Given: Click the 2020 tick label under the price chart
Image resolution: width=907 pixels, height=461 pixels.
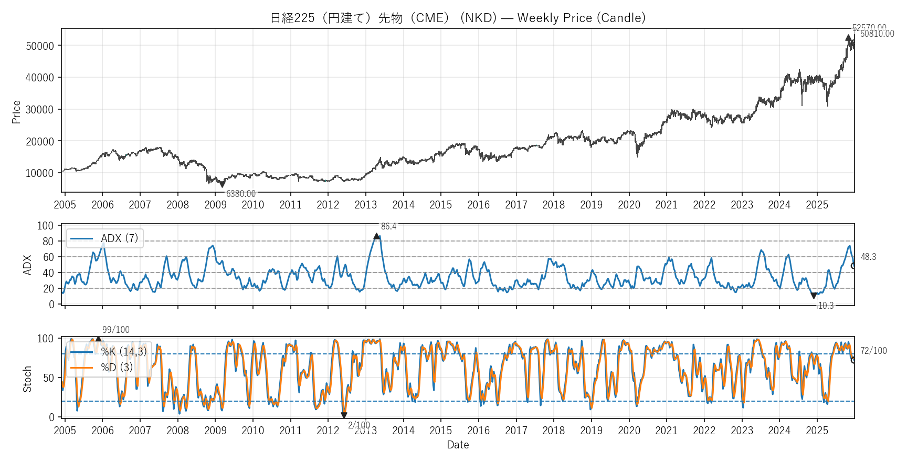Looking at the screenshot, I should [x=629, y=205].
